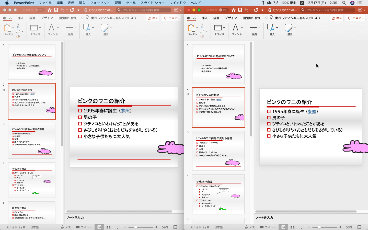Viewport: 368px width, 230px height.
Task: Open Spotlight search in the macOS menu bar
Action: point(344,3)
